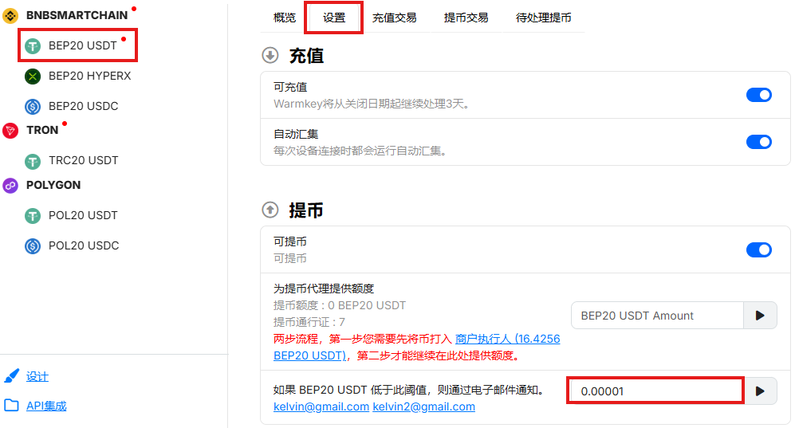
Task: Click the red TRON network icon
Action: [10, 131]
